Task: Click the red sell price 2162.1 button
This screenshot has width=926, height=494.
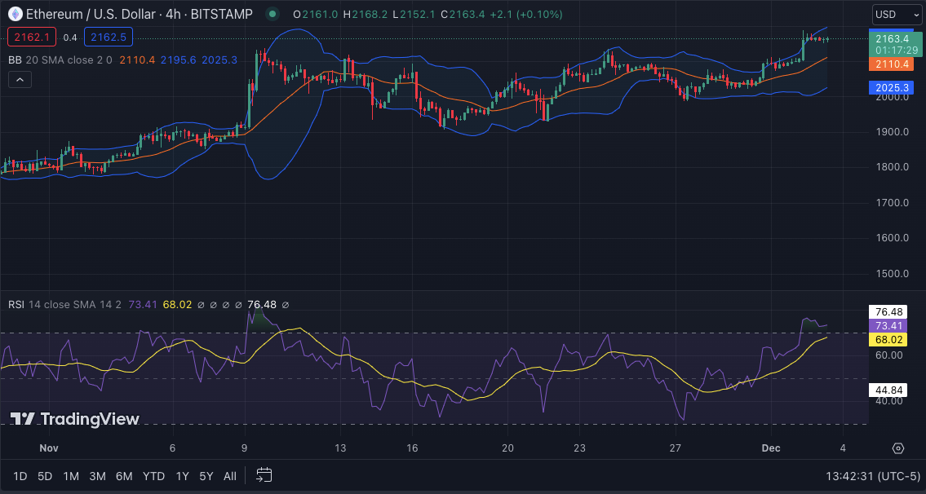Action: [x=31, y=37]
